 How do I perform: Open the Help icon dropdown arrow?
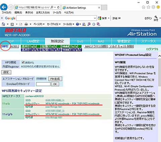[80, 24]
